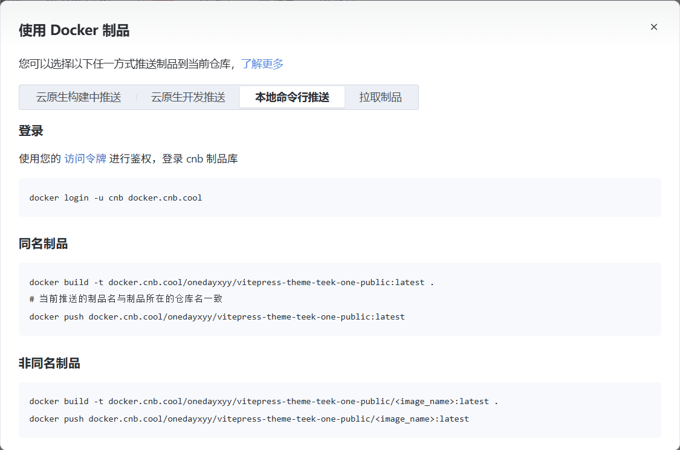Image resolution: width=680 pixels, height=450 pixels.
Task: Click the comment line 当前推送的制品名与制品所在的仓库名一致
Action: 126,299
